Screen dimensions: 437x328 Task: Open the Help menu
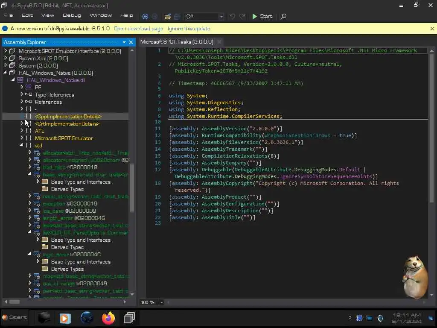click(127, 15)
